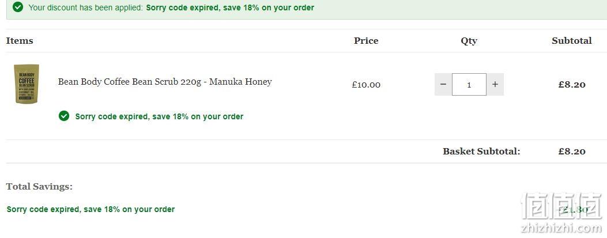Click the 18% discount note below product
607x238 pixels.
click(159, 116)
